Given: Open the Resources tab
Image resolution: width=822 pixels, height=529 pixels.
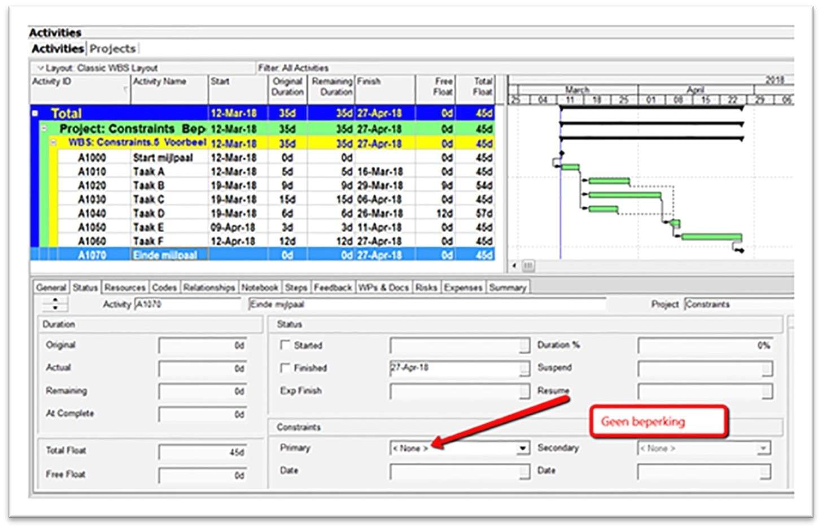Looking at the screenshot, I should point(124,287).
